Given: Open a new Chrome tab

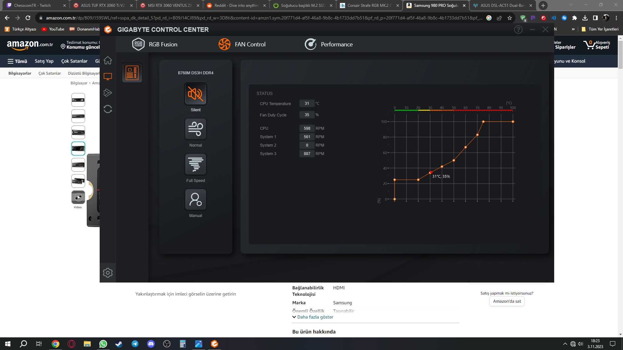Looking at the screenshot, I should pos(543,6).
